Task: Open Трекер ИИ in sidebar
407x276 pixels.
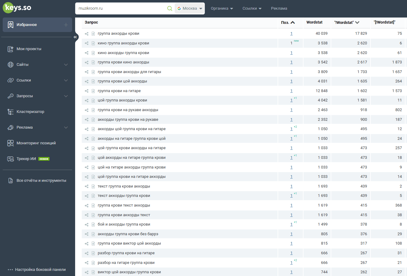Action: coord(26,159)
